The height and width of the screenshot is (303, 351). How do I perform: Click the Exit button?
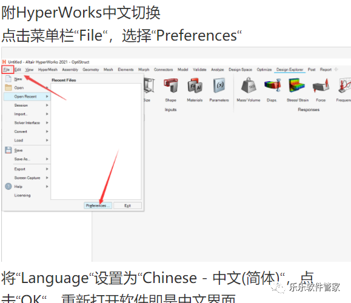coord(127,205)
